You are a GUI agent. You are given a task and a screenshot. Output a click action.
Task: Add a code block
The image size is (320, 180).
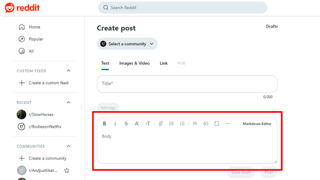tap(217, 124)
